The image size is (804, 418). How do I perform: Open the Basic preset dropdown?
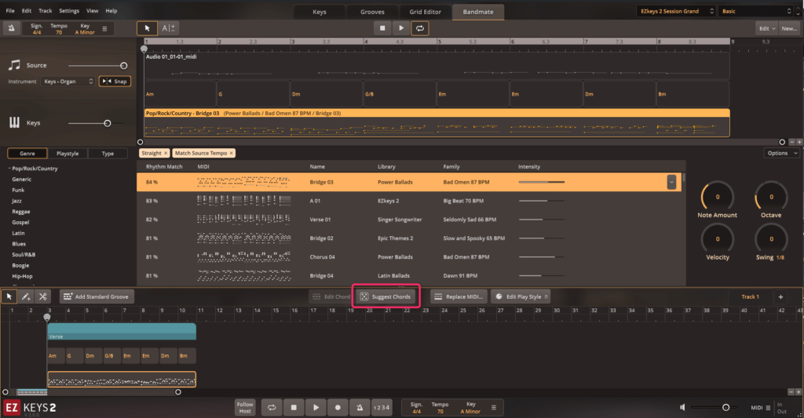tap(757, 11)
